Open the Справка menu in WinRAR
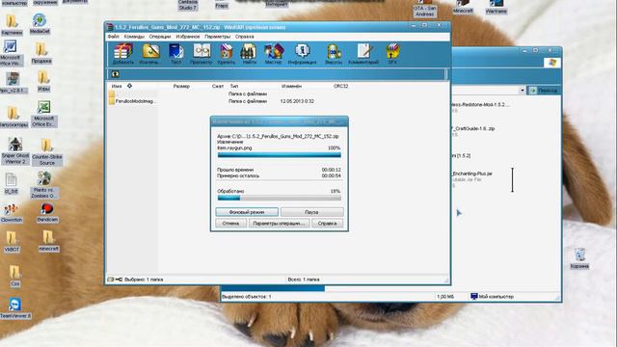The width and height of the screenshot is (617, 347). coord(244,37)
